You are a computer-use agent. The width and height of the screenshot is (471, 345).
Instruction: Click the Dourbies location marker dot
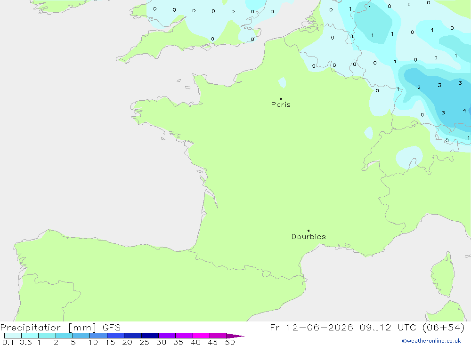(309, 231)
